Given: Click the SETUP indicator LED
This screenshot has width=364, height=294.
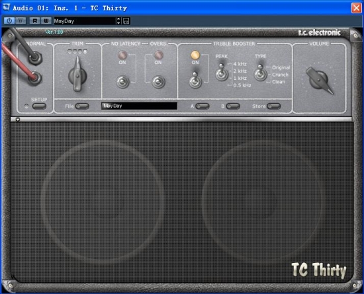Looking at the screenshot, I should (26, 106).
